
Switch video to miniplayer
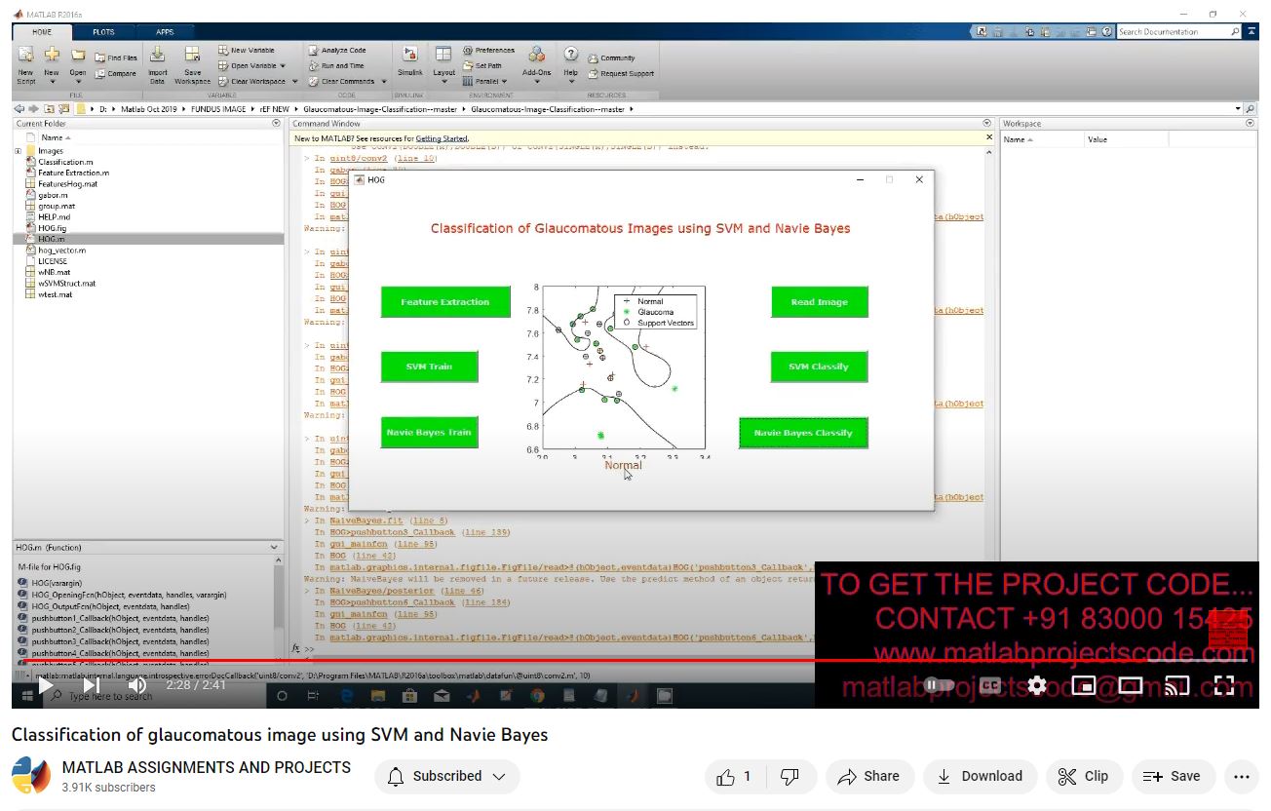[x=1084, y=685]
